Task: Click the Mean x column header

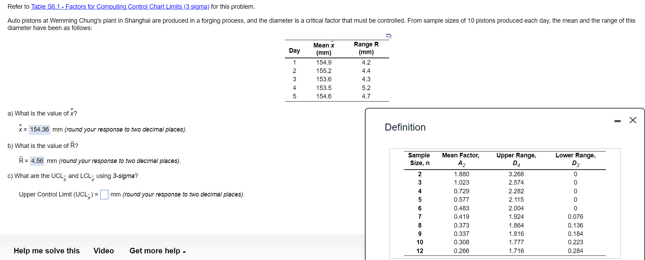Action: click(x=324, y=49)
